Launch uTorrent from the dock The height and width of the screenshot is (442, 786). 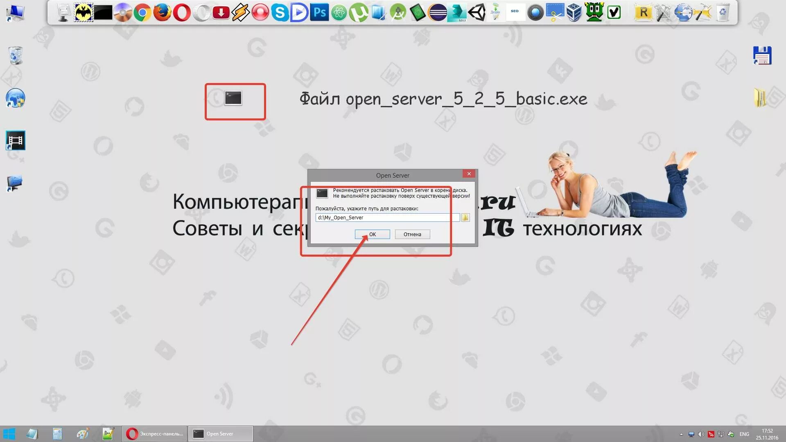click(x=359, y=13)
